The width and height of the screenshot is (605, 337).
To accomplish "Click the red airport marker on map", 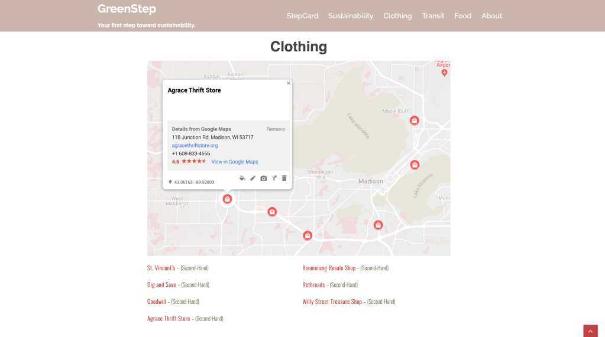I will pos(445,72).
